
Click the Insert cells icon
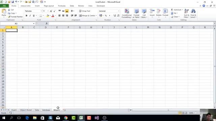pyautogui.click(x=152, y=11)
